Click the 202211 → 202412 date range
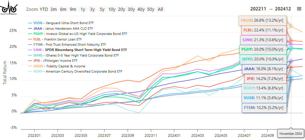 pos(271,9)
